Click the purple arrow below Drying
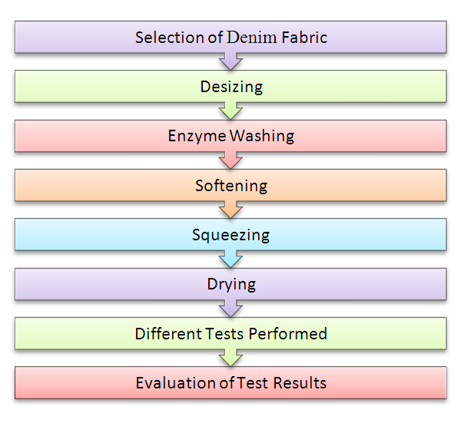The image size is (464, 423). coord(231,309)
